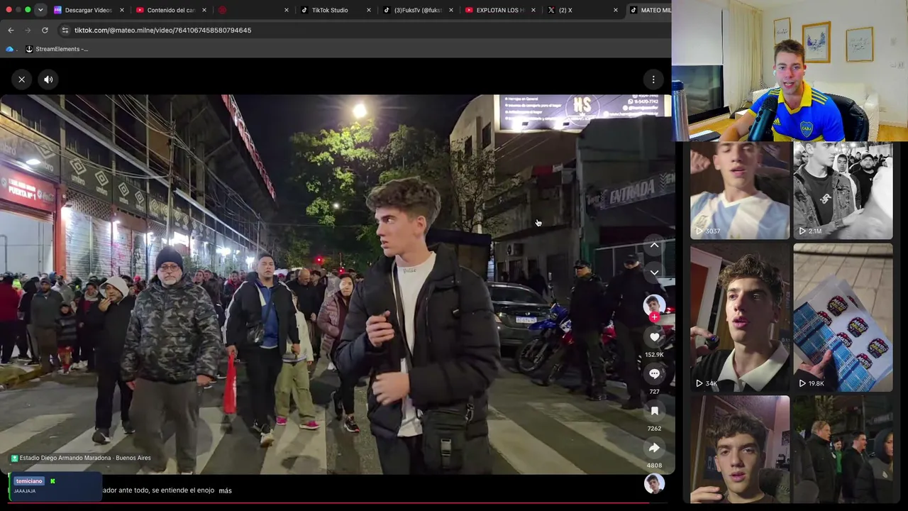The width and height of the screenshot is (908, 511).
Task: Open the StreamElements bookmark
Action: (x=57, y=49)
